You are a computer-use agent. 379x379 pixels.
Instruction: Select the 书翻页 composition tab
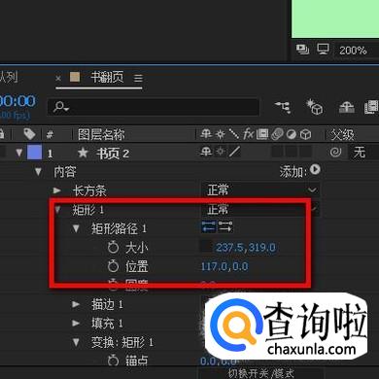click(x=107, y=78)
